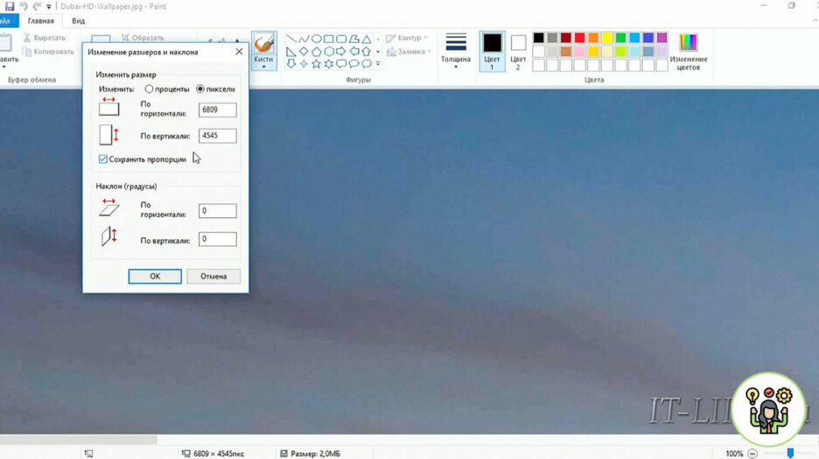The image size is (819, 459).
Task: Close the Изменение размеров и наклона dialog
Action: click(239, 52)
